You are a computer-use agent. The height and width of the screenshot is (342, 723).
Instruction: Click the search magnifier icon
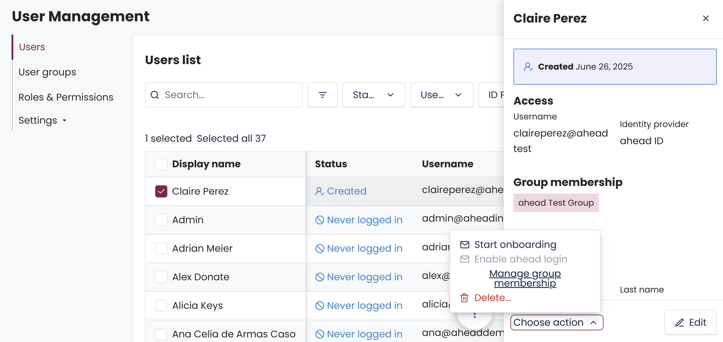tap(155, 95)
